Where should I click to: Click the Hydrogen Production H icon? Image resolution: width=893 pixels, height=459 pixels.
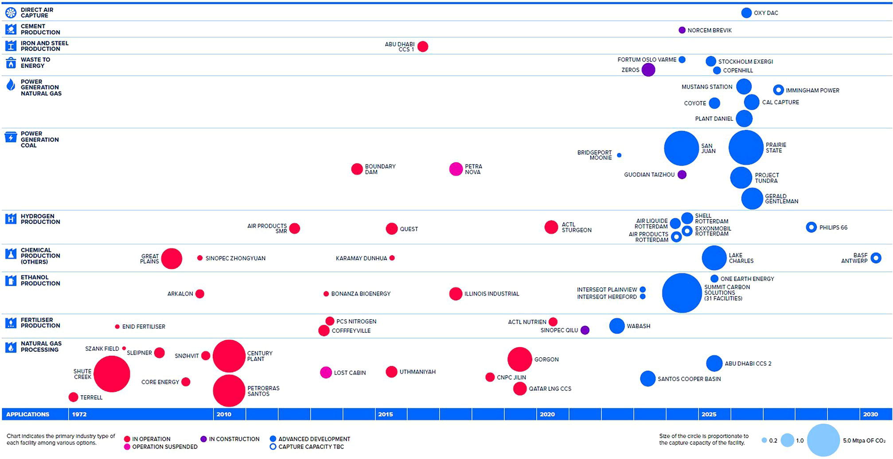pos(11,219)
